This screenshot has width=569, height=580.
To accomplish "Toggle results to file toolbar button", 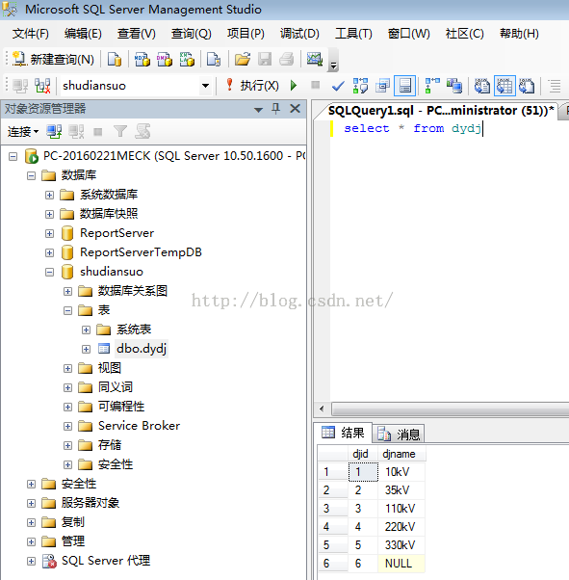I will coord(527,86).
